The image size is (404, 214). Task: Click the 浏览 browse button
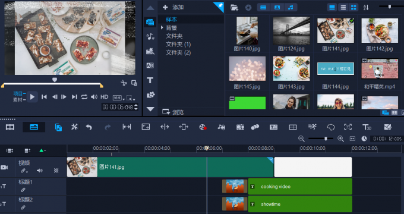click(x=173, y=112)
